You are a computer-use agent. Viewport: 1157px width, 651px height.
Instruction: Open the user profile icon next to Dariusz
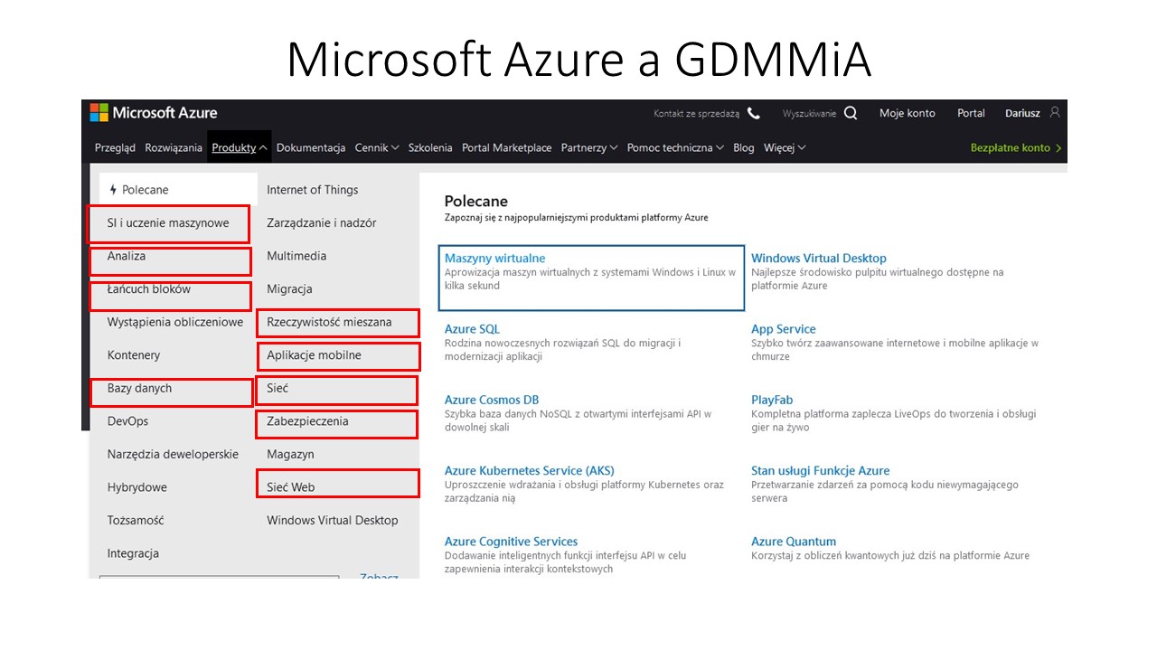(x=1054, y=112)
